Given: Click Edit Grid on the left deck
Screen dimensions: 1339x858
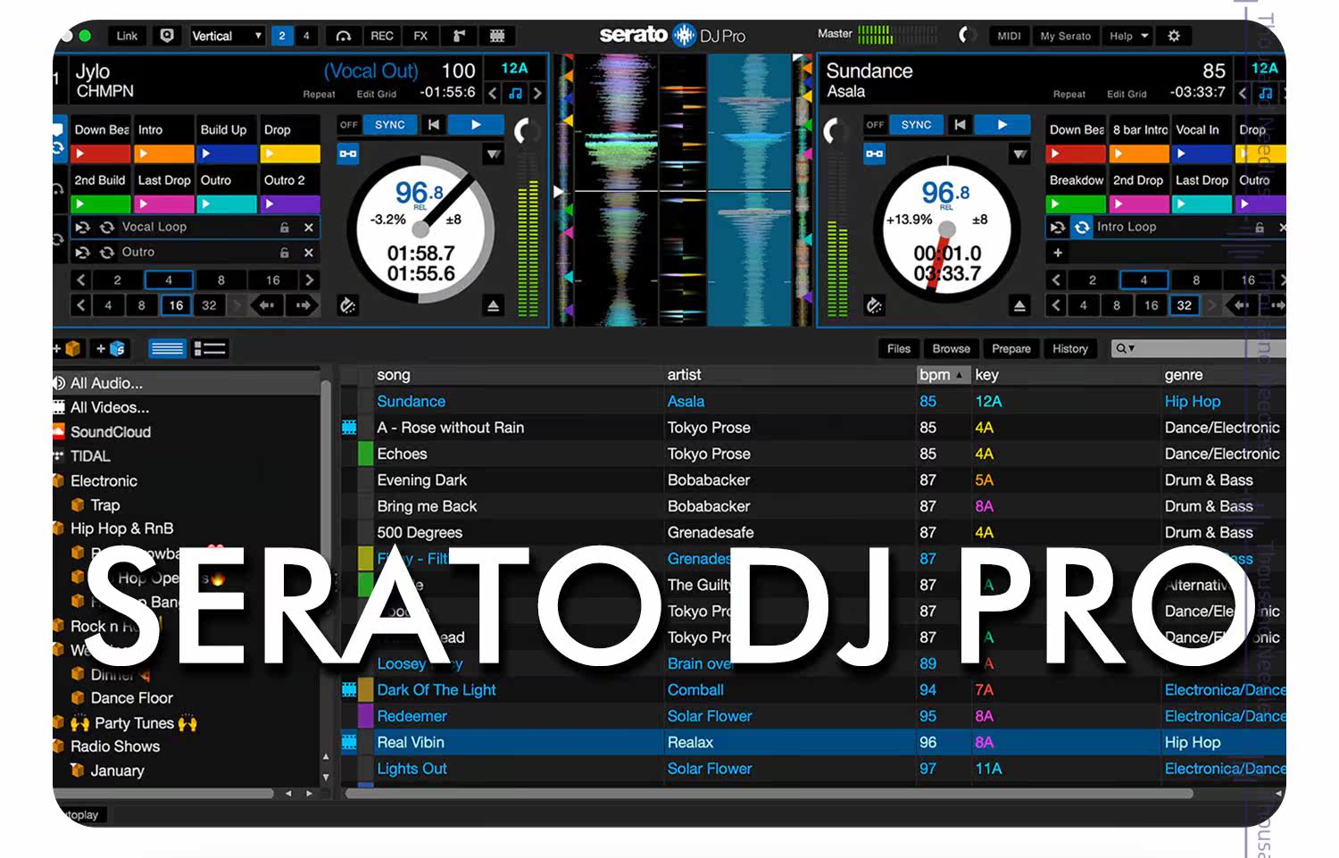Looking at the screenshot, I should (x=377, y=94).
